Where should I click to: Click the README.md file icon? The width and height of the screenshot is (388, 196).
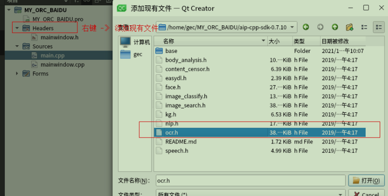[159, 142]
